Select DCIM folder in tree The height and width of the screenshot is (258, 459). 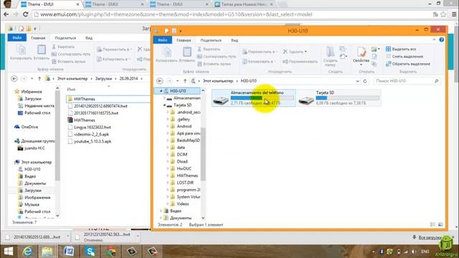pyautogui.click(x=181, y=154)
